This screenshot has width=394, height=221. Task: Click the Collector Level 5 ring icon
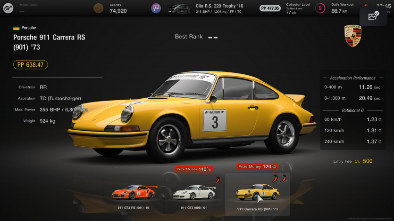(320, 8)
